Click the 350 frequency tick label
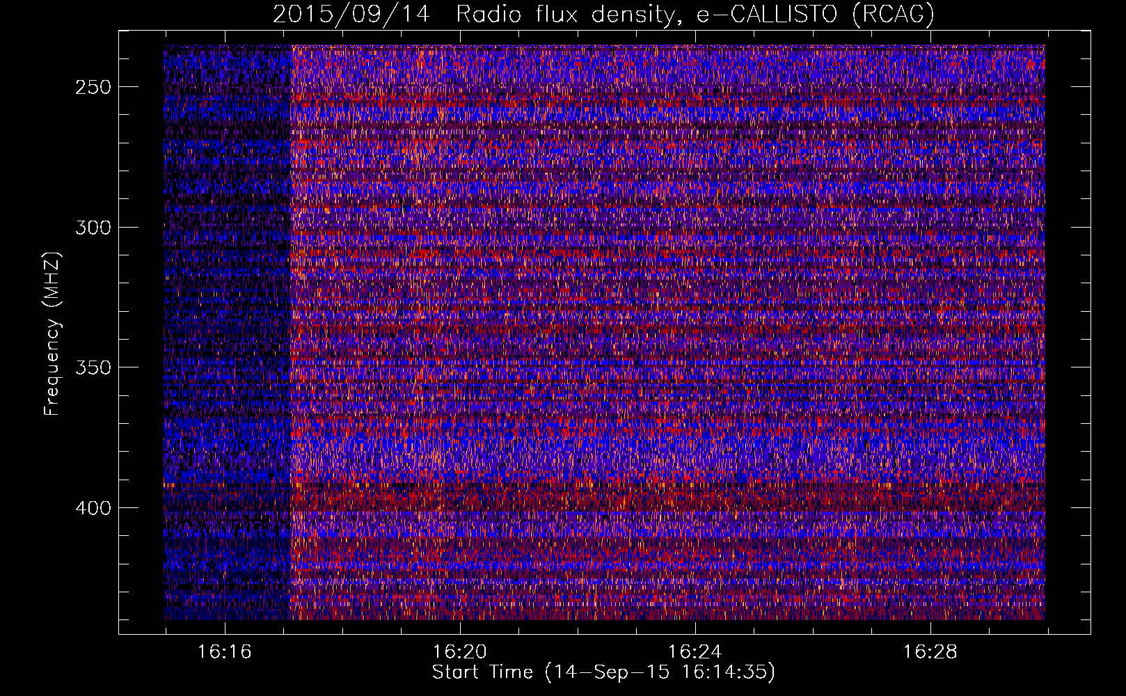The image size is (1126, 696). click(93, 367)
